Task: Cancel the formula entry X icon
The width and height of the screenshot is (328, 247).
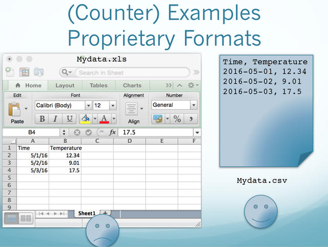Action: (77, 132)
